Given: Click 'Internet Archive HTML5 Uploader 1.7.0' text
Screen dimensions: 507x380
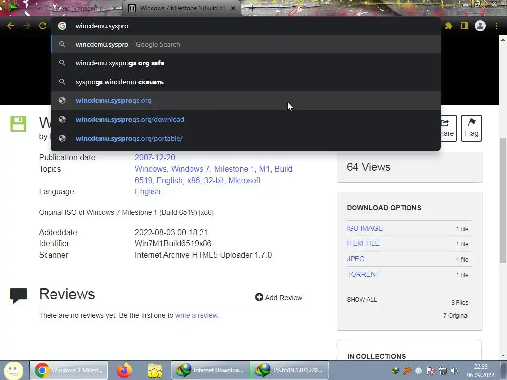Looking at the screenshot, I should (x=203, y=255).
